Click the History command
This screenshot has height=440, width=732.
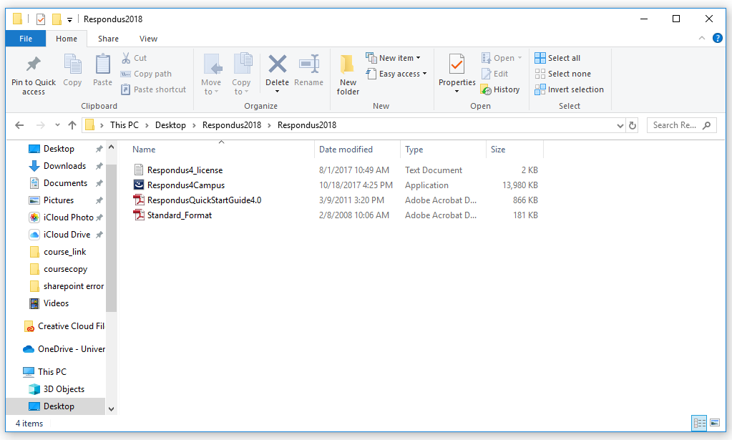pos(500,89)
